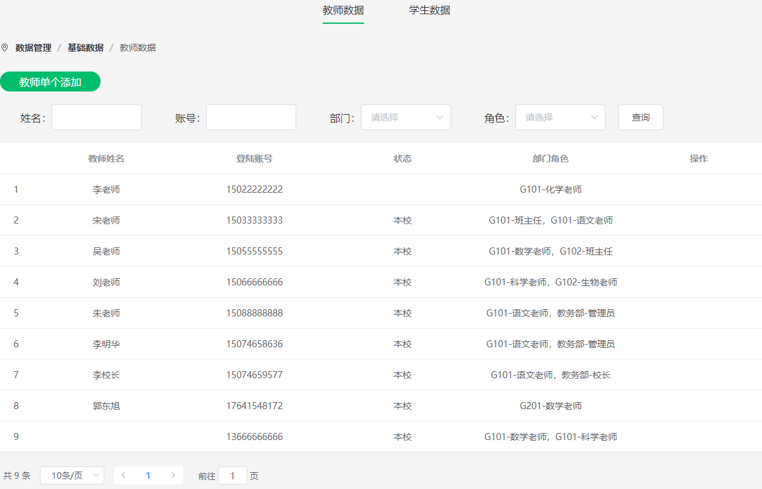The width and height of the screenshot is (762, 489).
Task: Focus the 账号 account input field
Action: pos(251,117)
